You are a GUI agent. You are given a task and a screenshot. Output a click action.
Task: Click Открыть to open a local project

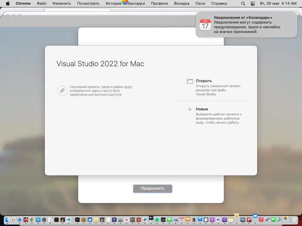coord(203,81)
